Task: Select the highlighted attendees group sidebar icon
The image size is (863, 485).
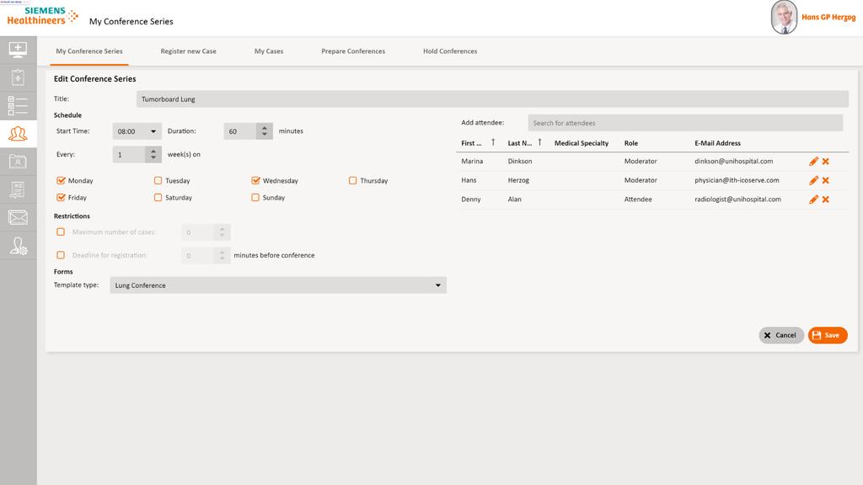Action: (x=18, y=133)
